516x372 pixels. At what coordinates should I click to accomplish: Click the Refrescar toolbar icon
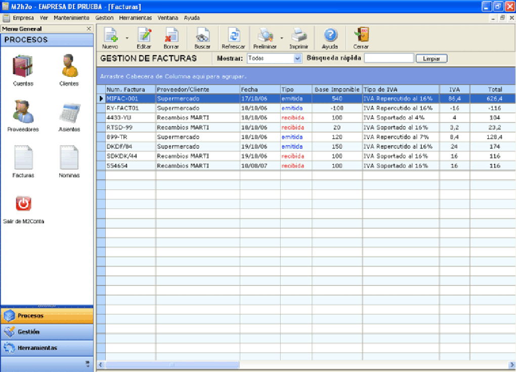click(233, 38)
